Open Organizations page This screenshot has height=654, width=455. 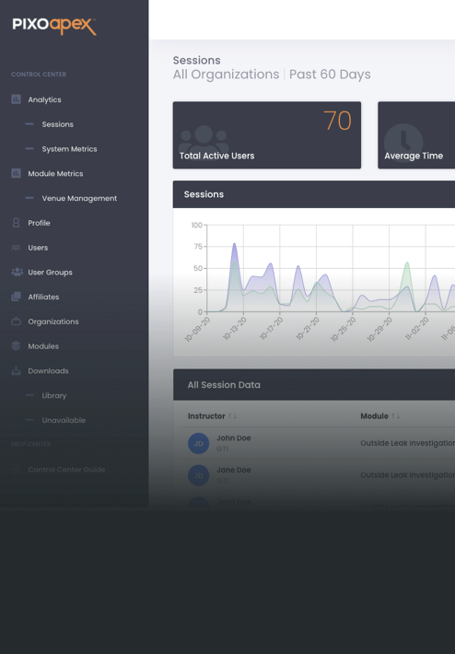(x=53, y=321)
